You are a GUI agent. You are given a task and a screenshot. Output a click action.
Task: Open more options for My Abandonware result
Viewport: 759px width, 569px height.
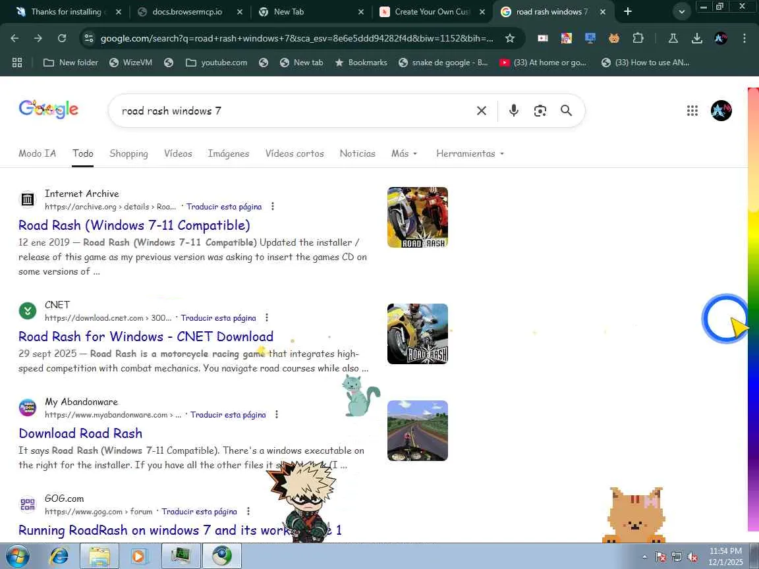coord(277,415)
